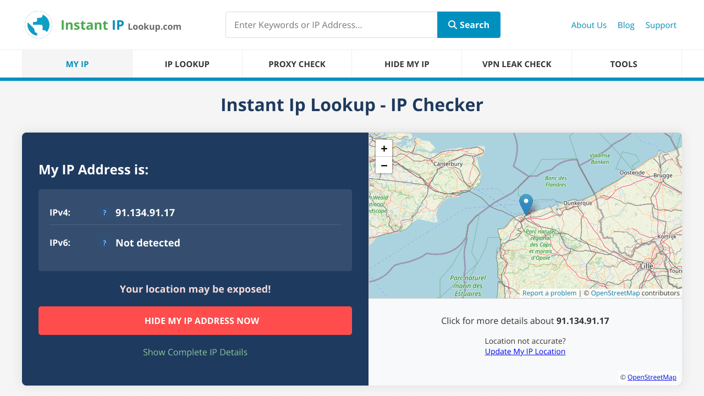Click the blue location pin on map
The width and height of the screenshot is (704, 396).
526,204
